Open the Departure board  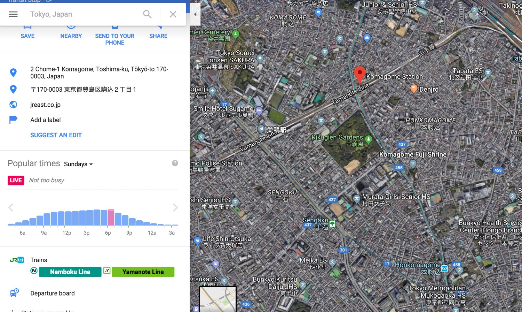click(x=53, y=293)
